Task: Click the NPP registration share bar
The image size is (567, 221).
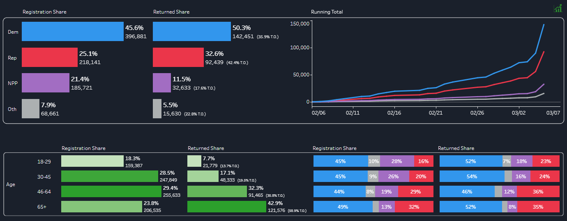Action: (x=46, y=83)
